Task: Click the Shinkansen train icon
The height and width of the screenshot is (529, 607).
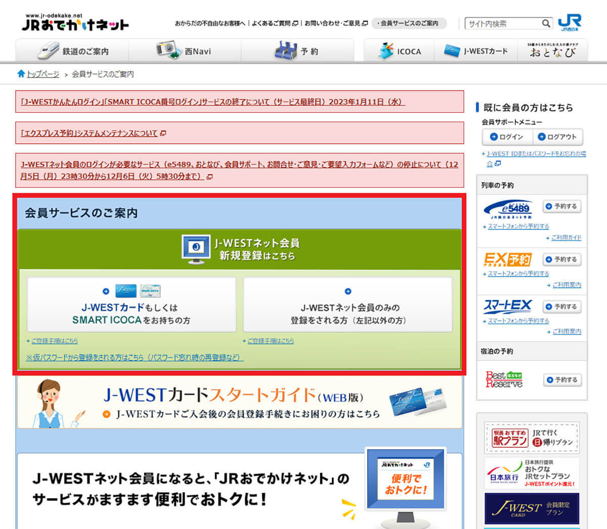Action: 48,51
